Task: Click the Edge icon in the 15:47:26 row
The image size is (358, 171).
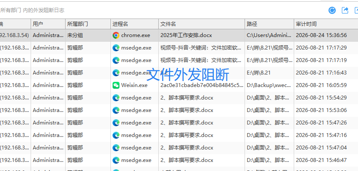Action: coord(116,123)
